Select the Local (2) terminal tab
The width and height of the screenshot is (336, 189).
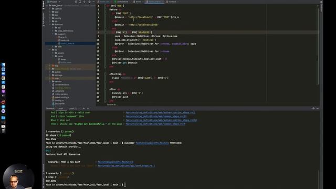73,109
